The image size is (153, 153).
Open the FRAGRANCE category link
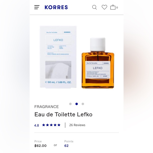pyautogui.click(x=46, y=107)
